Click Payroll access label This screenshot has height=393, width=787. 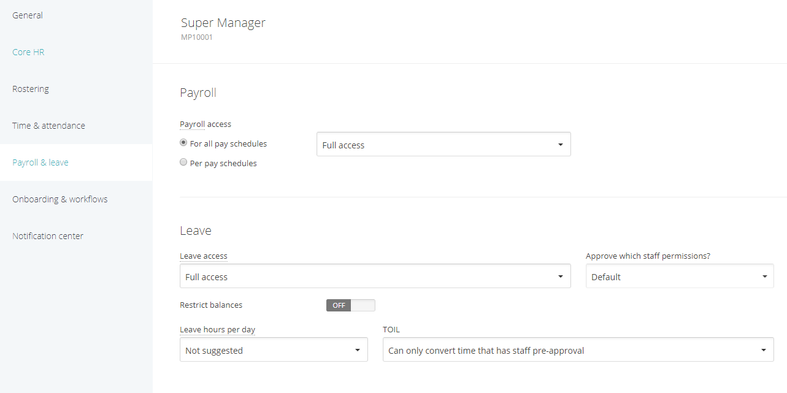tap(205, 124)
